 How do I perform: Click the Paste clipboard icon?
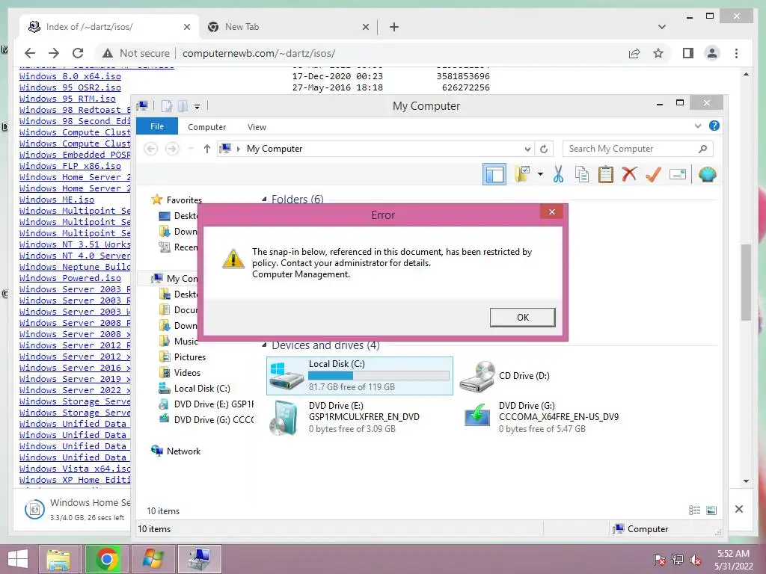(x=606, y=174)
